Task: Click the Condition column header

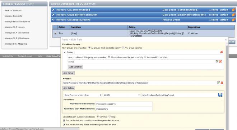Action: (x=99, y=27)
